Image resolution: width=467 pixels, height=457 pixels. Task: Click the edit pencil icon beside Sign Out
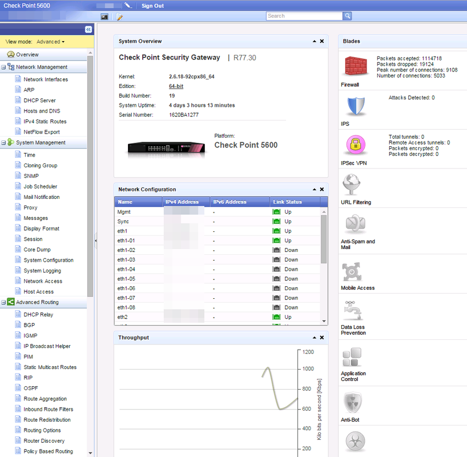point(128,5)
